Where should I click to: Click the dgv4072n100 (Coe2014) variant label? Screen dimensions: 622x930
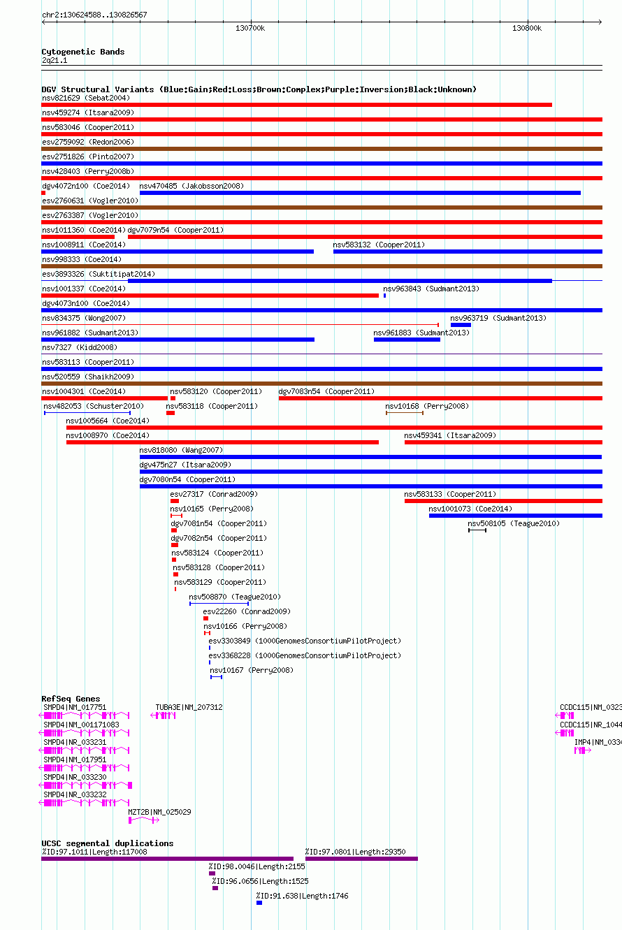85,186
